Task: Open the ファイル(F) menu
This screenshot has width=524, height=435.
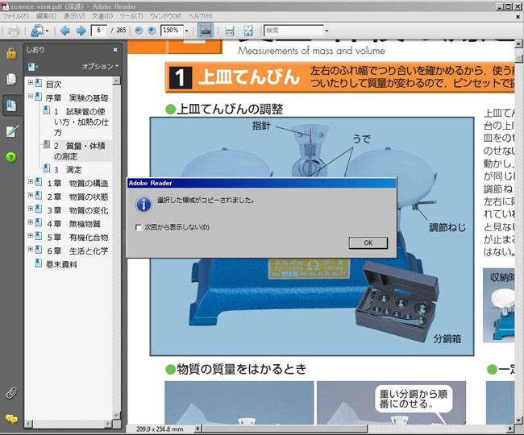Action: pyautogui.click(x=16, y=16)
